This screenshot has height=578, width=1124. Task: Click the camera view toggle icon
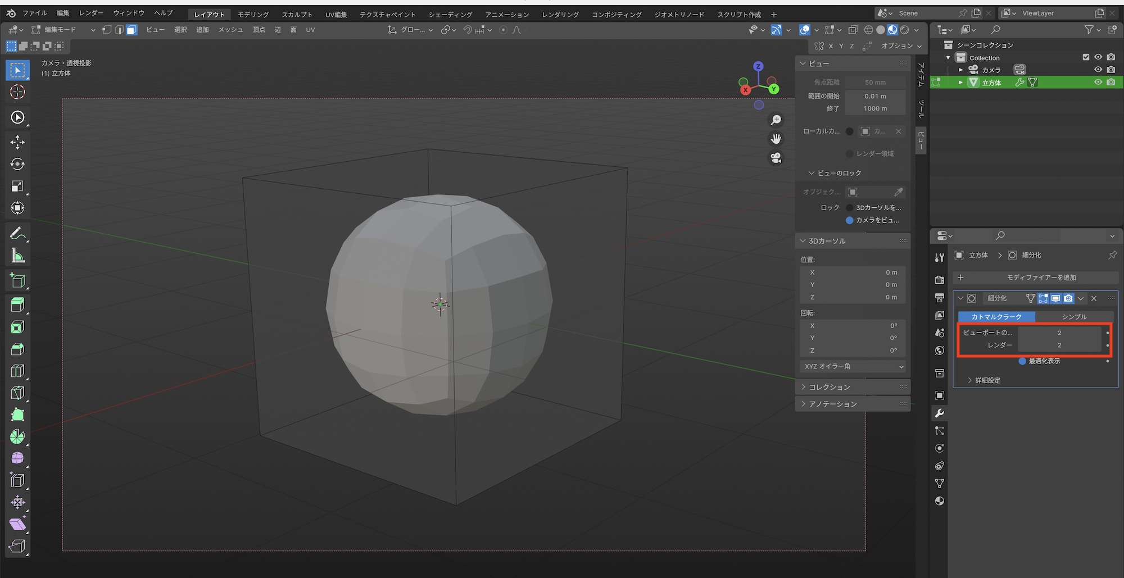pos(776,158)
